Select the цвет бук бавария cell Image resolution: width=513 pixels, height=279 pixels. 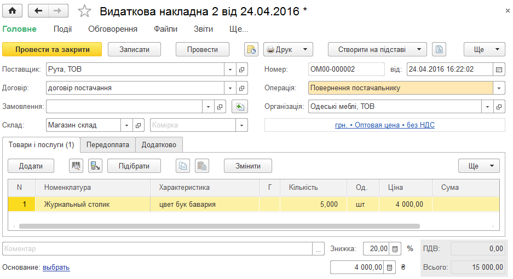pyautogui.click(x=204, y=205)
